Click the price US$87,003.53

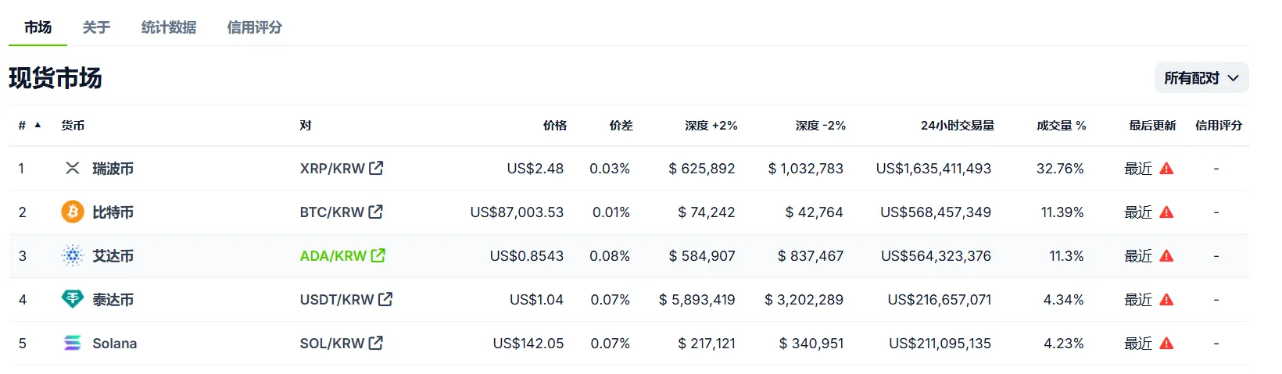click(517, 212)
